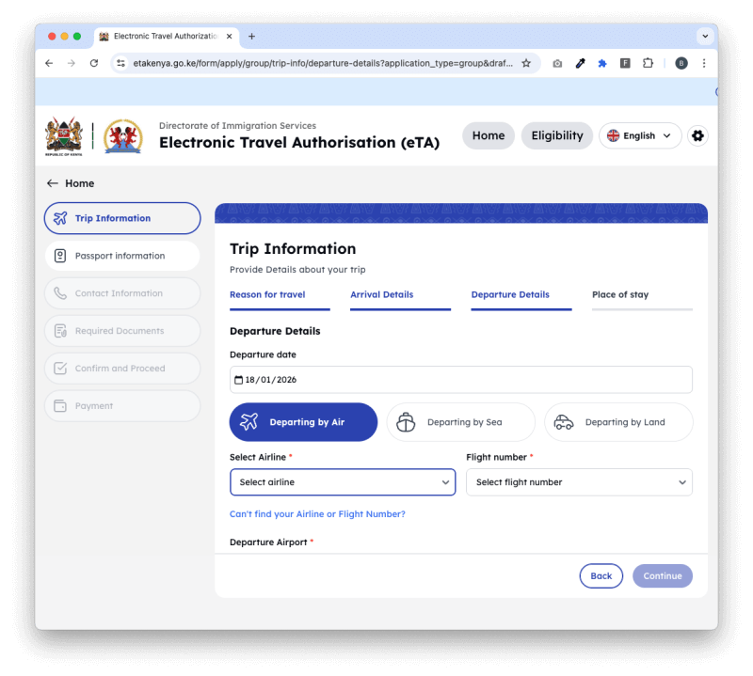Screen dimensions: 753x676
Task: Open the Select flight number dropdown
Action: coord(579,482)
